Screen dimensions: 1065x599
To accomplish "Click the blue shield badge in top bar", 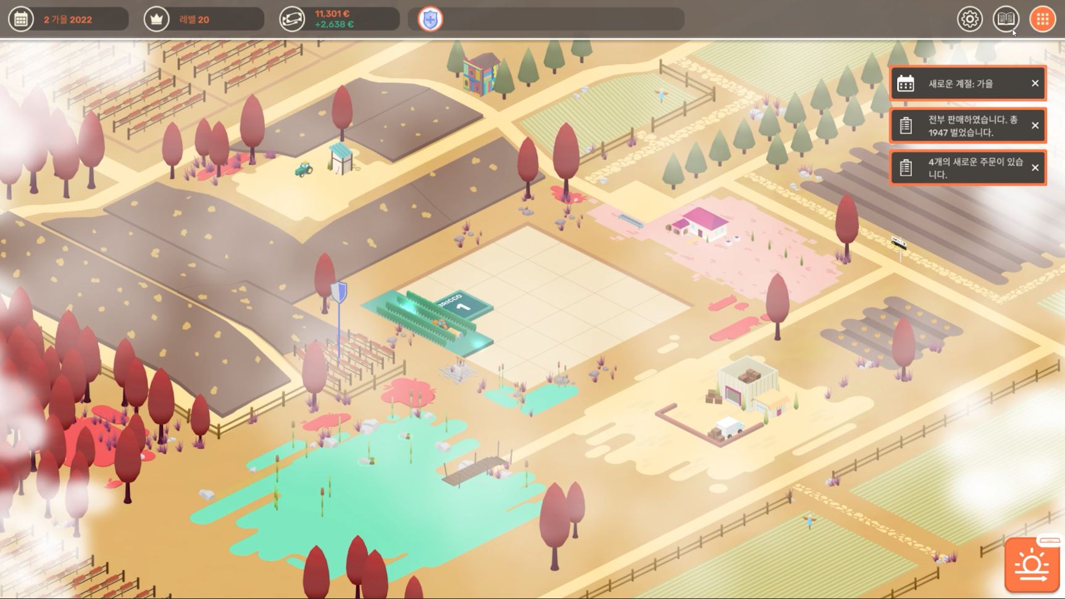I will [430, 19].
